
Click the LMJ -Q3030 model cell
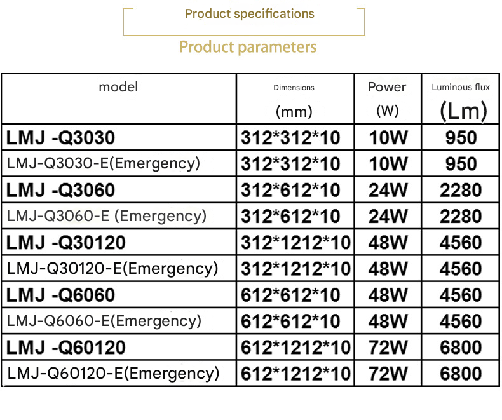[x=119, y=137]
